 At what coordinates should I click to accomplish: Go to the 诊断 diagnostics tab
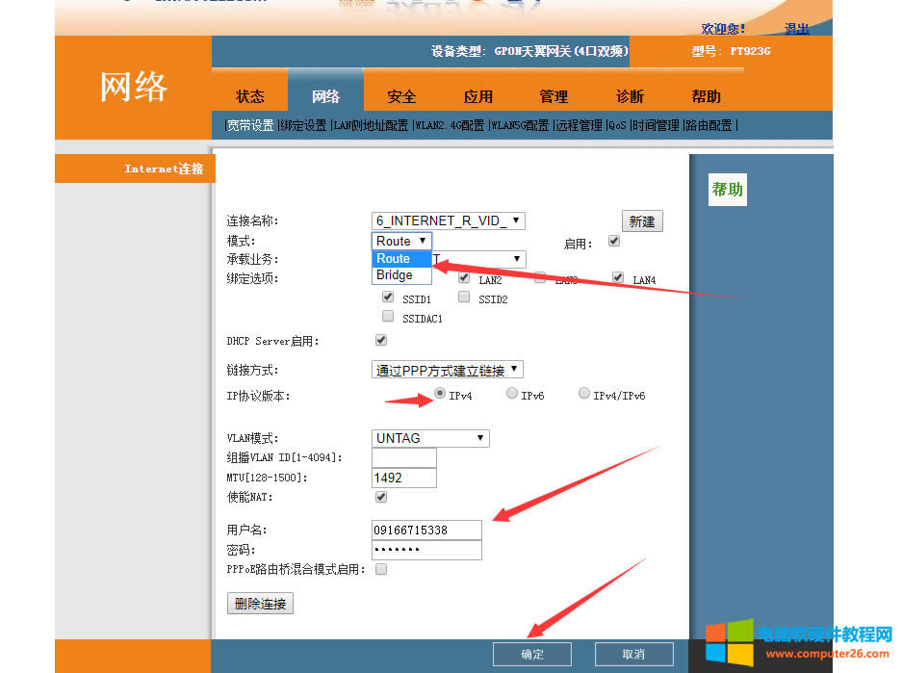[630, 96]
